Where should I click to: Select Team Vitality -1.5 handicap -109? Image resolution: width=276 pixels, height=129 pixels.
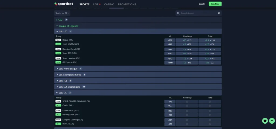pyautogui.click(x=187, y=44)
